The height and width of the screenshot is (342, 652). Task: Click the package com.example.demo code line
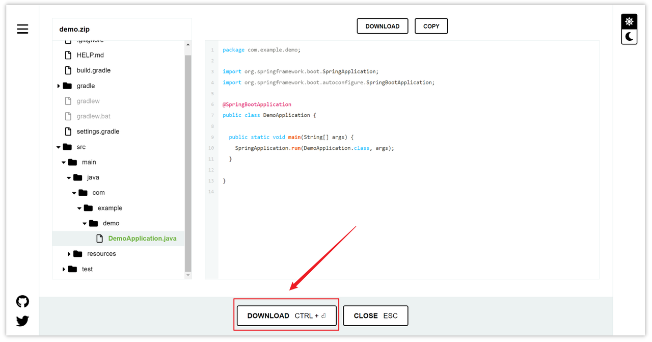tap(261, 50)
